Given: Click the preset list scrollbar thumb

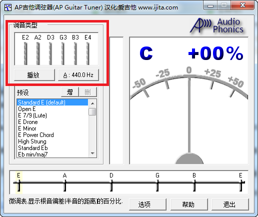Looking at the screenshot, I should (92, 111).
